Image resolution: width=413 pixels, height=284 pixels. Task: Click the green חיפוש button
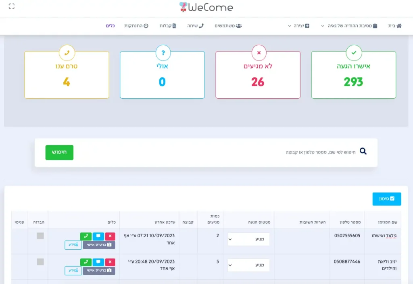pos(59,153)
